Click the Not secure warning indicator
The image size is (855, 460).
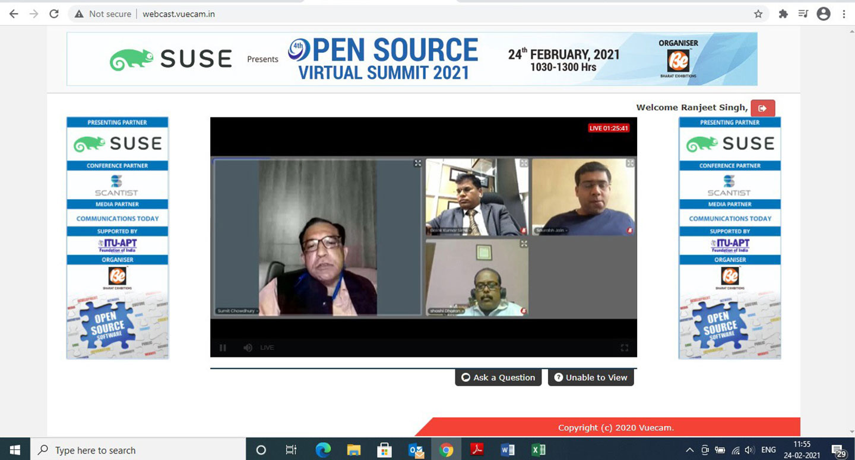click(103, 14)
